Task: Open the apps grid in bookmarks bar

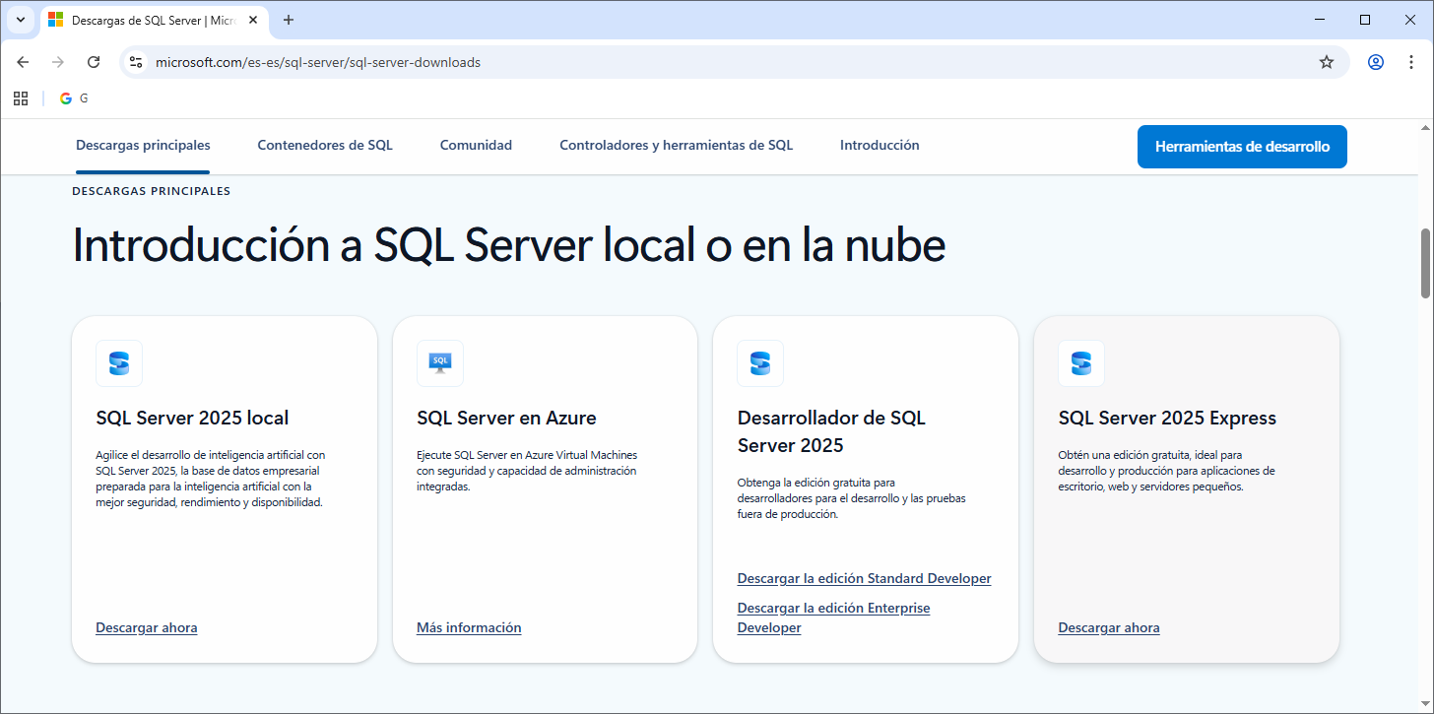Action: pos(21,98)
